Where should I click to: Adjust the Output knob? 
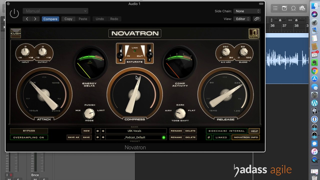pyautogui.click(x=43, y=52)
